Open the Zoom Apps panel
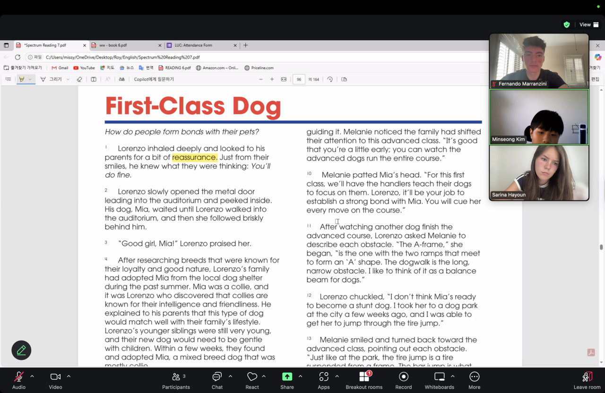The height and width of the screenshot is (393, 605). click(x=324, y=380)
